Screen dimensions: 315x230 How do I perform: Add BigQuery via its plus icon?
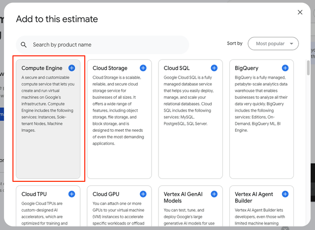click(x=285, y=68)
